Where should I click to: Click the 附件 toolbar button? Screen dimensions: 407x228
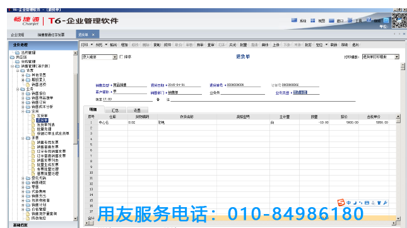point(167,45)
